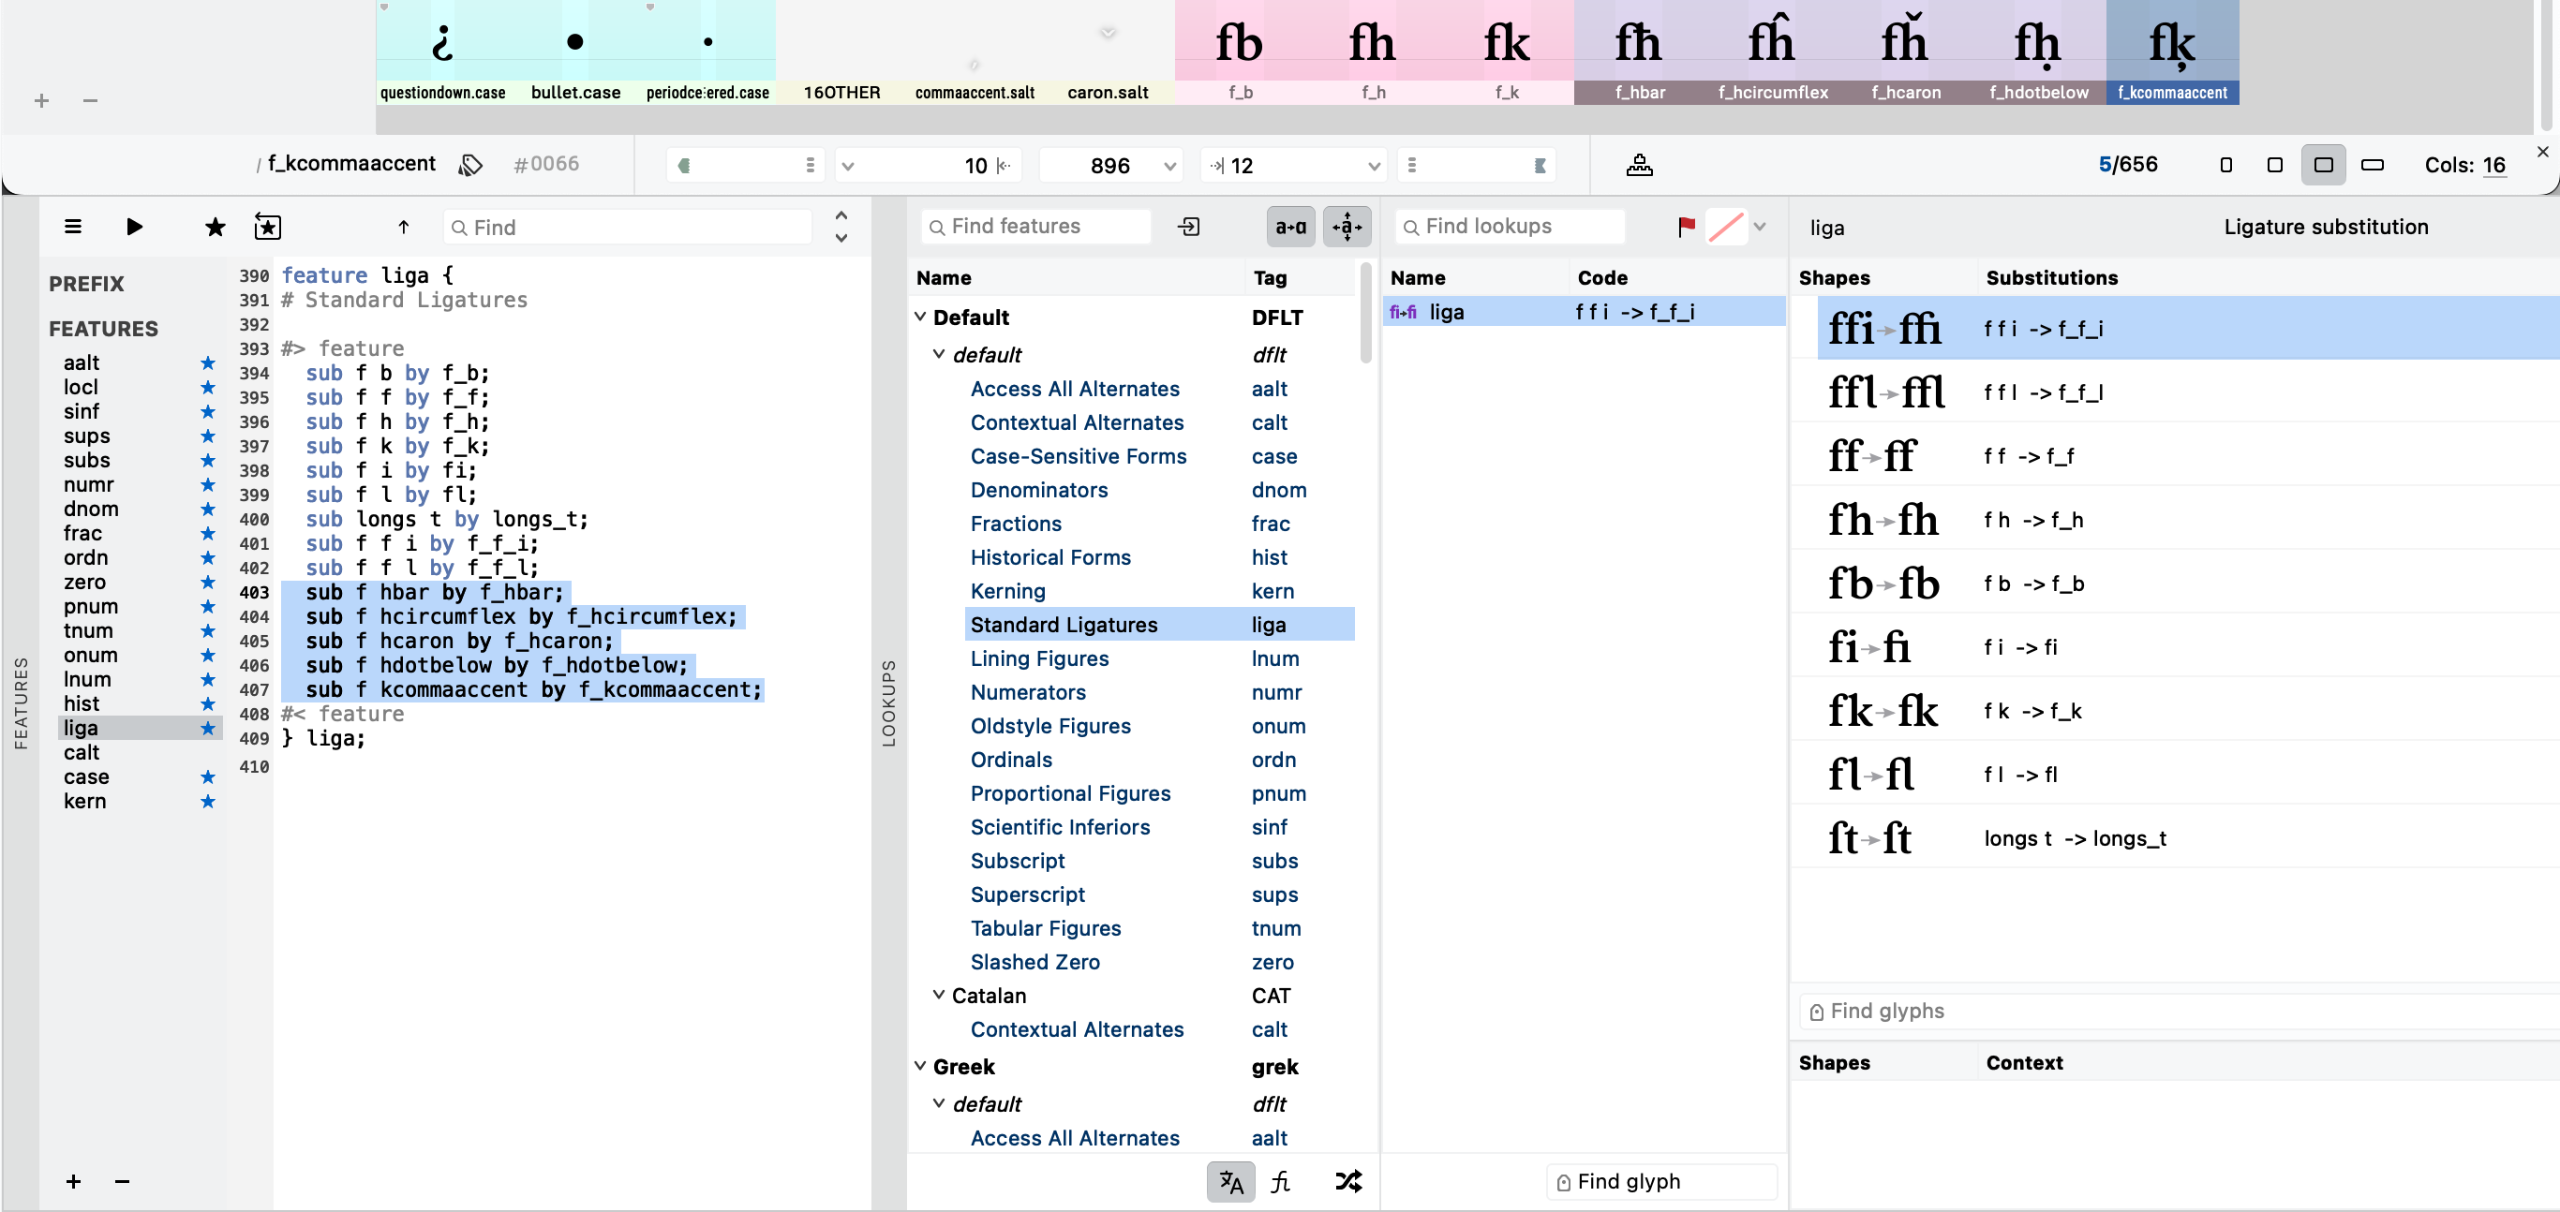Click the boxed star import icon
The height and width of the screenshot is (1212, 2560).
pyautogui.click(x=267, y=227)
